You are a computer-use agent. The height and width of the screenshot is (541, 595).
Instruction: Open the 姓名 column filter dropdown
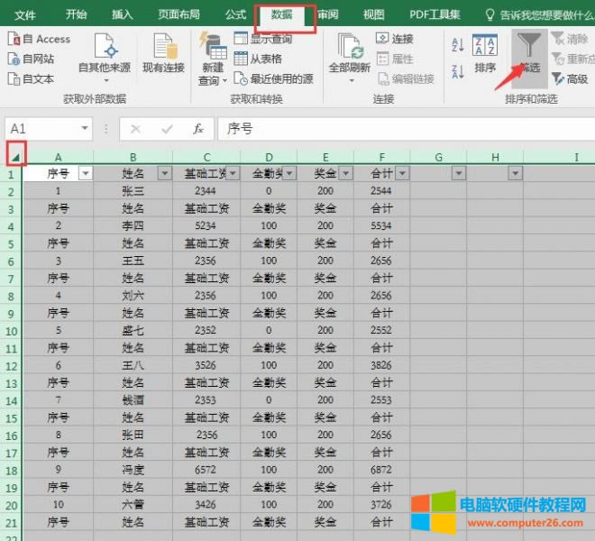pos(165,173)
